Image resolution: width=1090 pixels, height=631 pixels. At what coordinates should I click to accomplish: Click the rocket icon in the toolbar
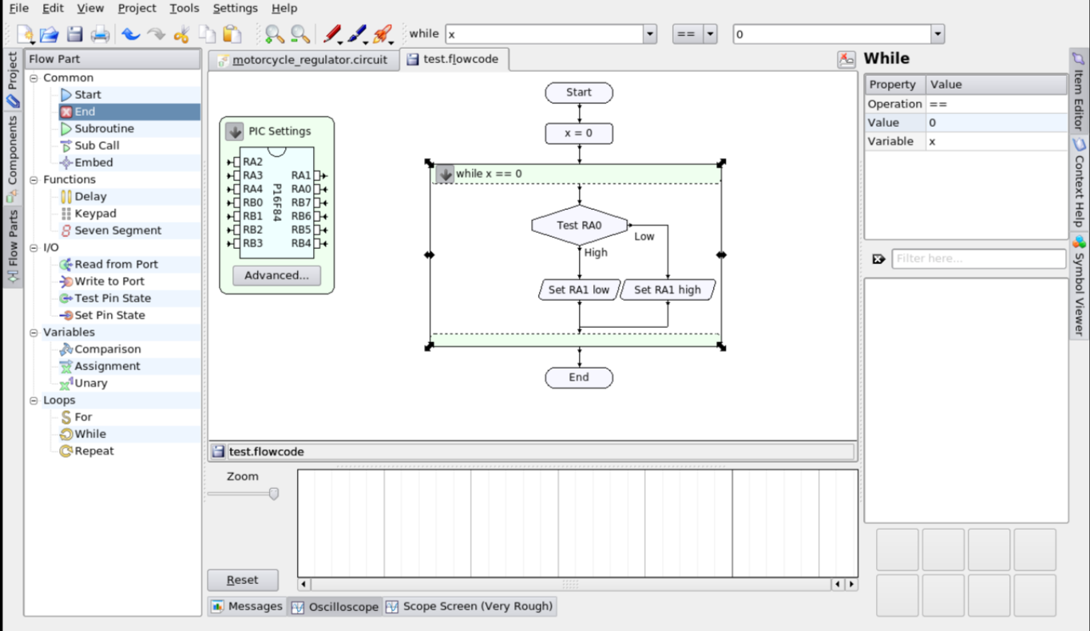(383, 34)
